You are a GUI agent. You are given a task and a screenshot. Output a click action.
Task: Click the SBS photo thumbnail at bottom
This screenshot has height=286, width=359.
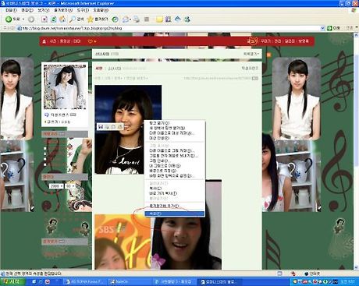(123, 242)
